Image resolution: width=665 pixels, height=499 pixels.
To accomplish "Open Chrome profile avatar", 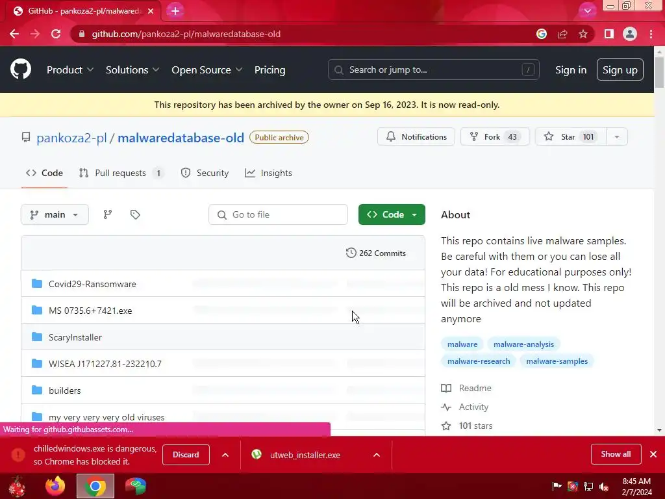I will 630,34.
